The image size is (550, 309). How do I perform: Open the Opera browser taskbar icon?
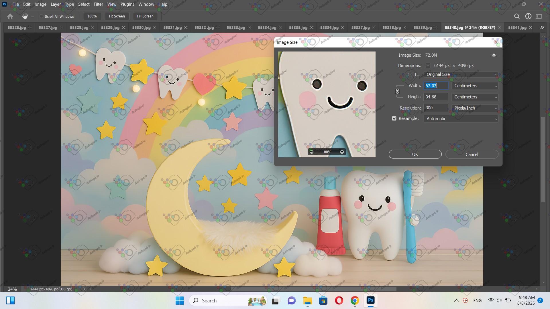point(339,300)
